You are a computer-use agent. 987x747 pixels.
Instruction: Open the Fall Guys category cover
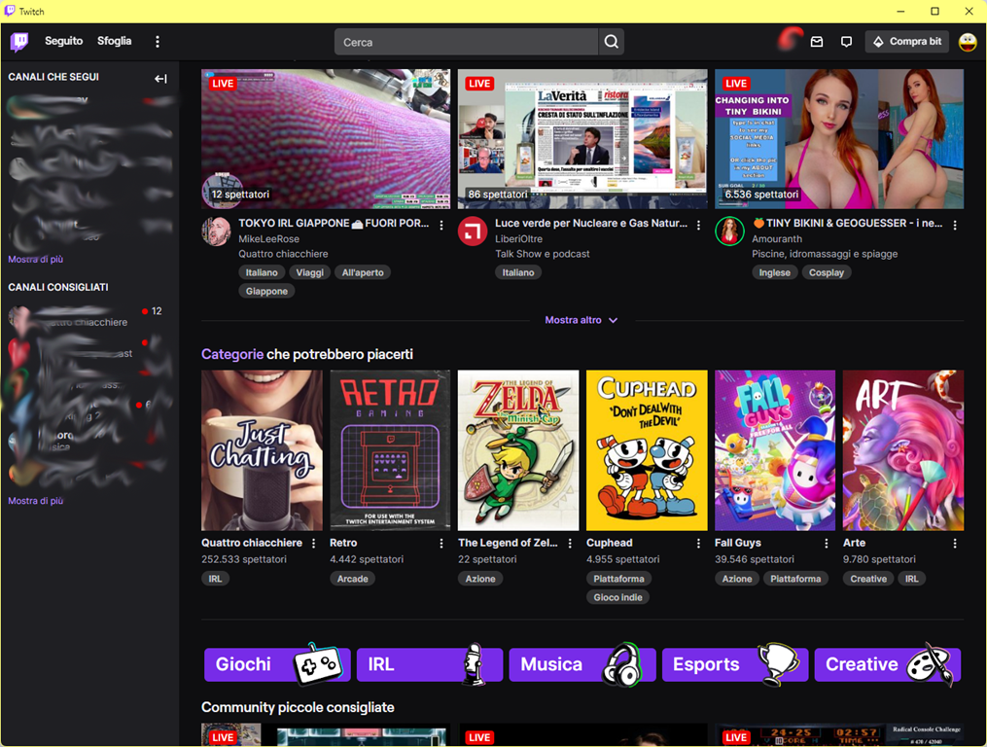[x=775, y=450]
